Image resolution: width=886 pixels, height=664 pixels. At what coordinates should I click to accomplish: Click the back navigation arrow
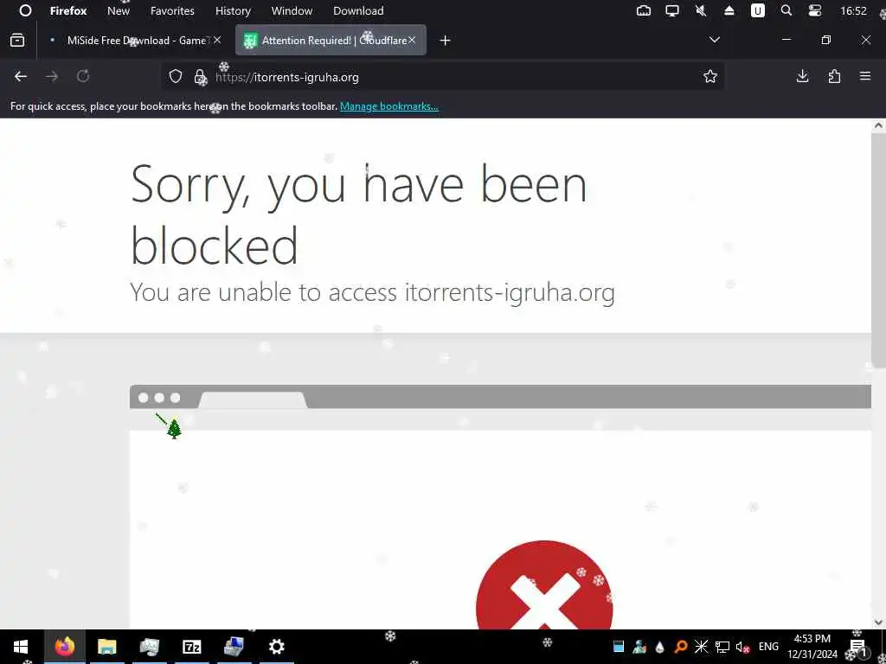21,76
